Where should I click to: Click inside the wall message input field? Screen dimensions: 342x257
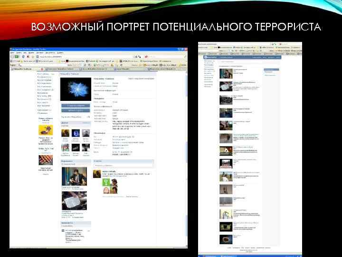(x=123, y=166)
